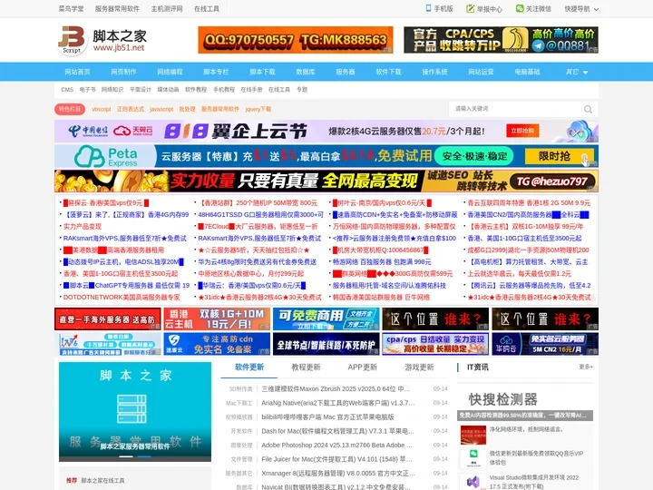Click the 实力产品变现 red ad link
The width and height of the screenshot is (653, 490).
83,227
